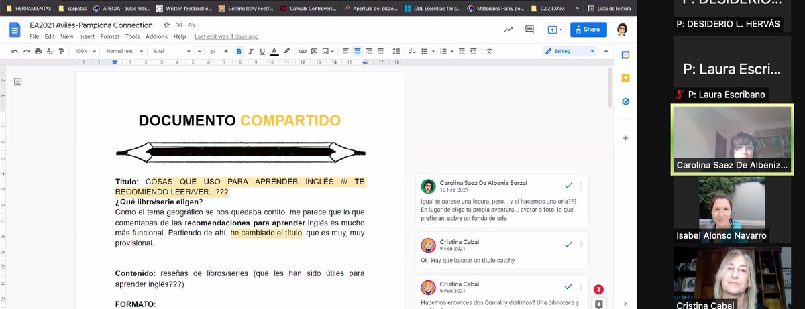The height and width of the screenshot is (309, 805).
Task: Toggle bold formatting
Action: pyautogui.click(x=239, y=51)
